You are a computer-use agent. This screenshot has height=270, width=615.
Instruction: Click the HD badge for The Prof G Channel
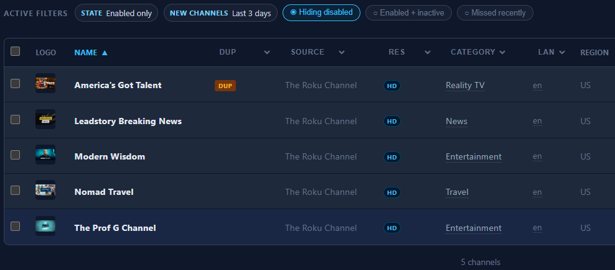[x=392, y=228]
